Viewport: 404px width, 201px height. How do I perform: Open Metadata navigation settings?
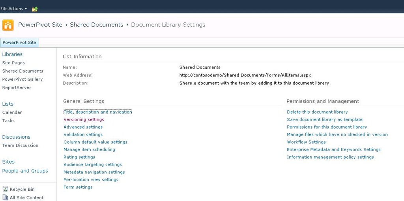coord(94,172)
